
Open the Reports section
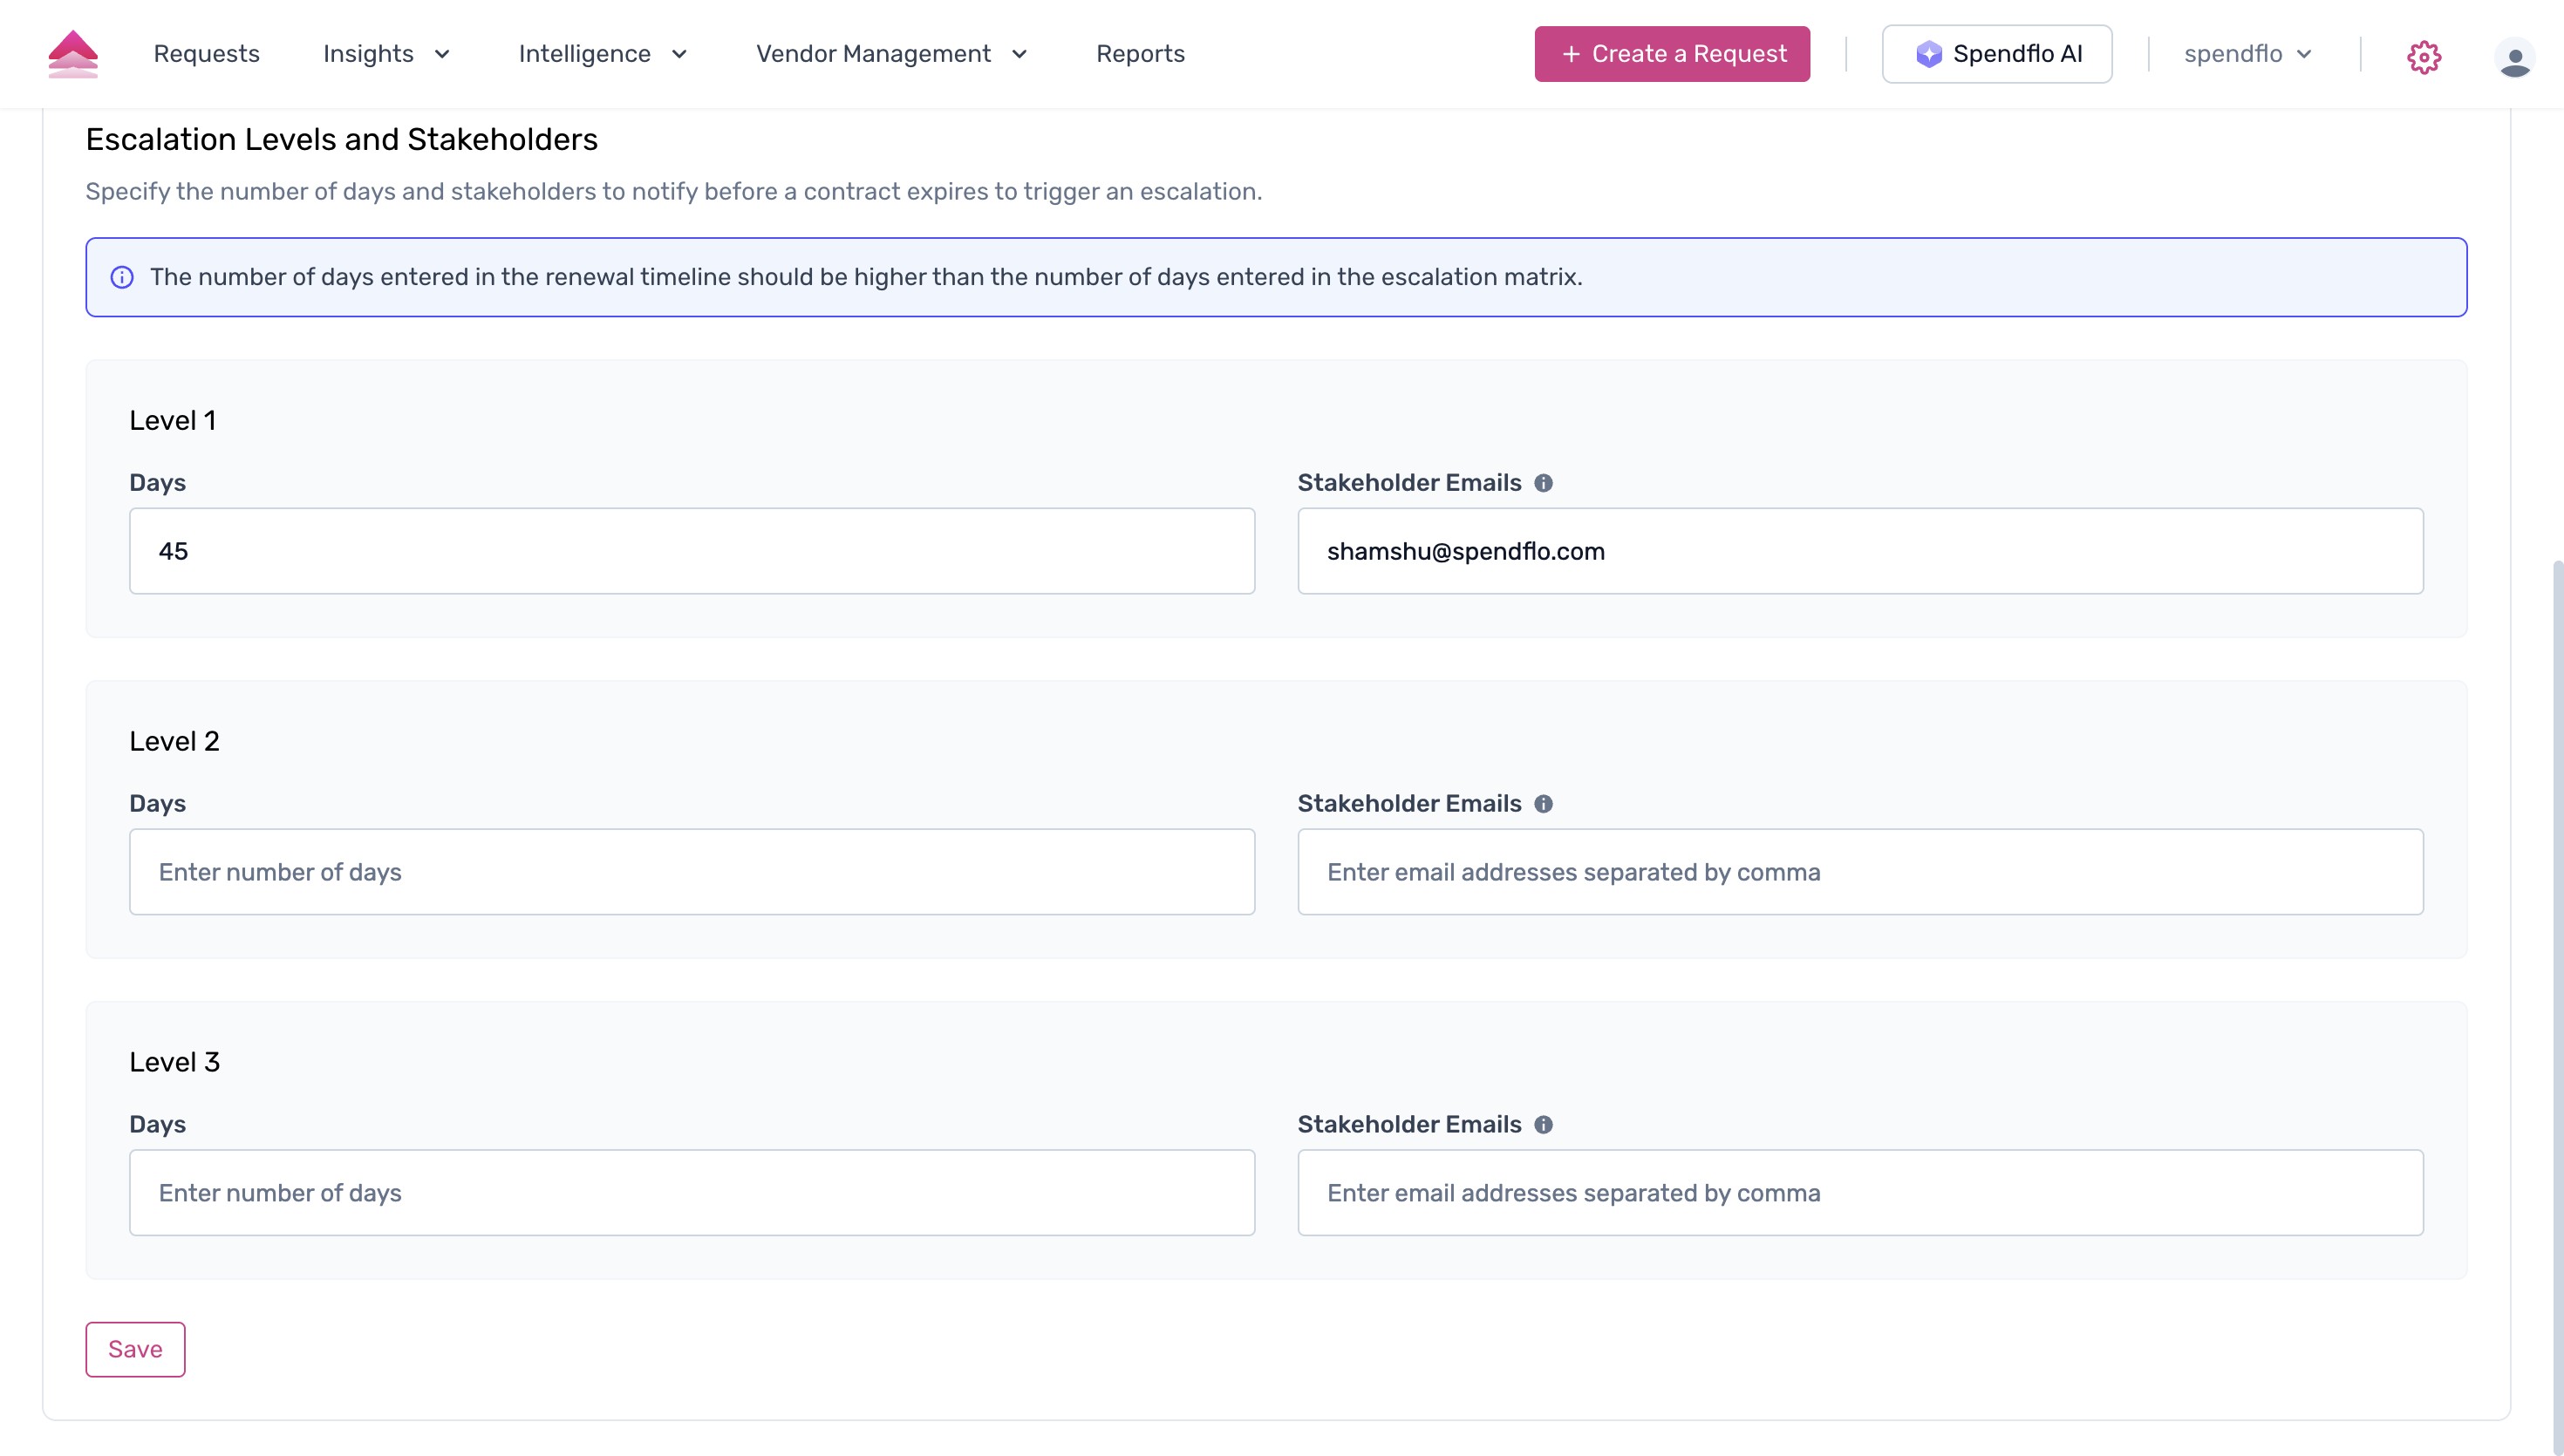pyautogui.click(x=1140, y=54)
